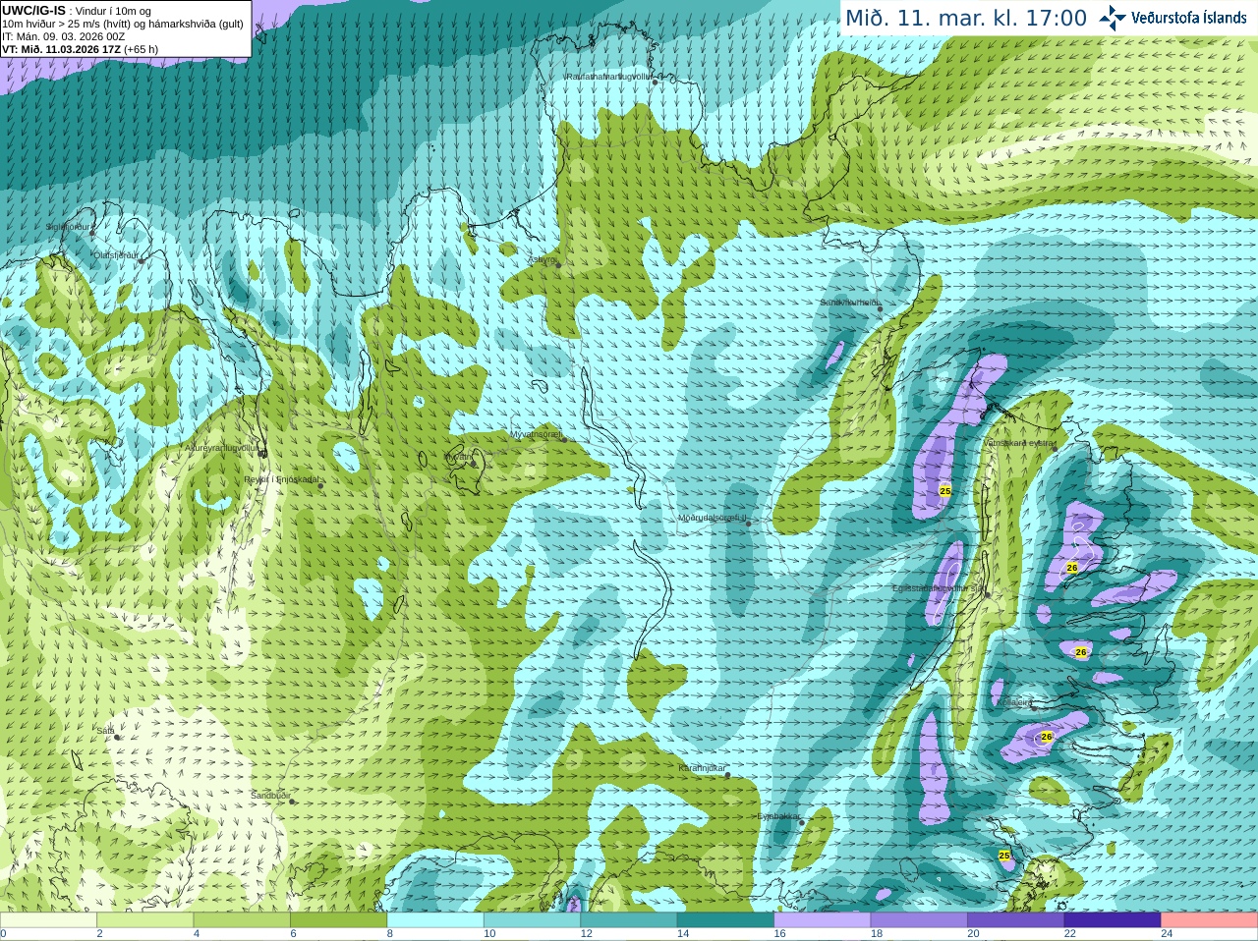1258x941 pixels.
Task: Click the station dot beside Ásbyrgi
Action: pos(558,265)
